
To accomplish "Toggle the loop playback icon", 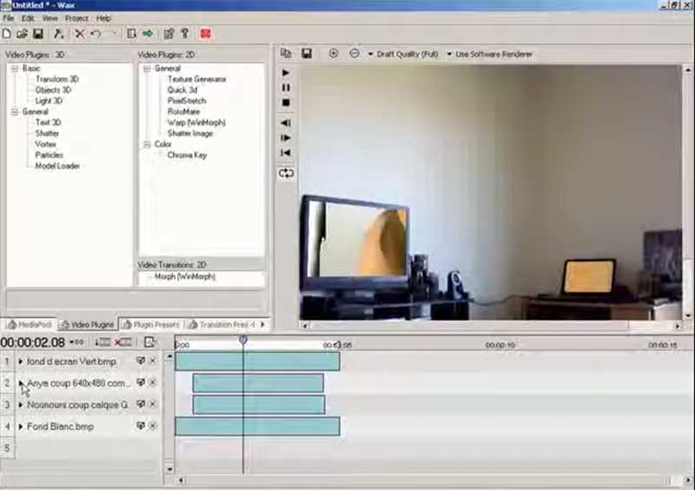I will 286,173.
